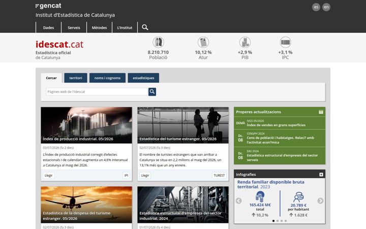Select the estadístiques tab

click(x=143, y=78)
